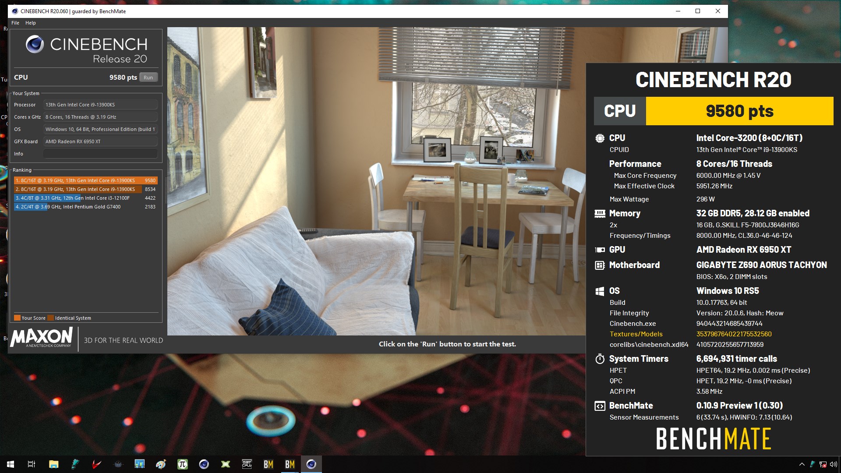Viewport: 841px width, 473px height.
Task: Click the 0.10.9 Preview 1 version text
Action: click(739, 406)
